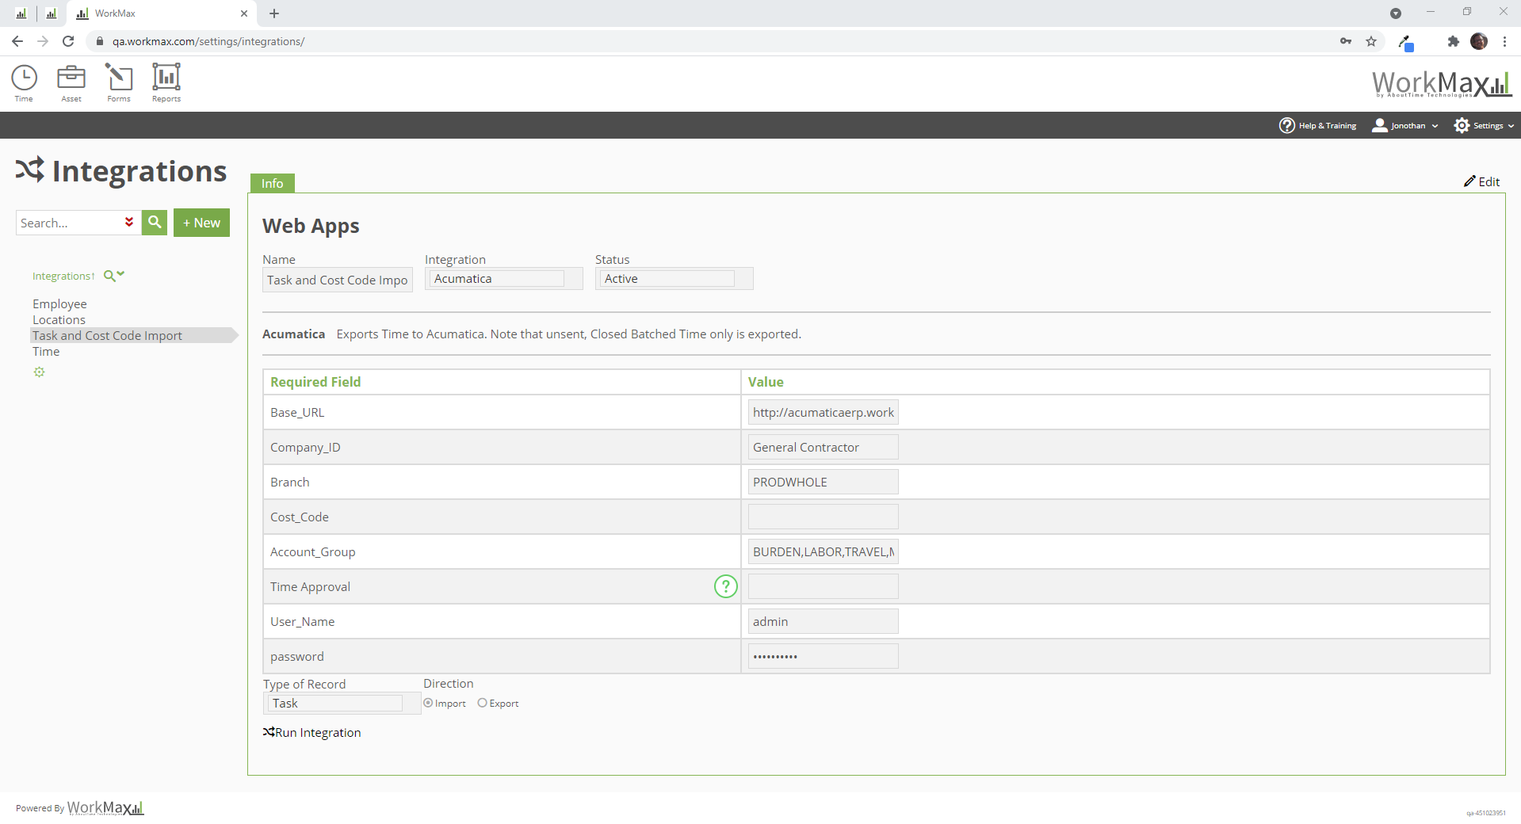Open the Reports module icon

point(166,82)
